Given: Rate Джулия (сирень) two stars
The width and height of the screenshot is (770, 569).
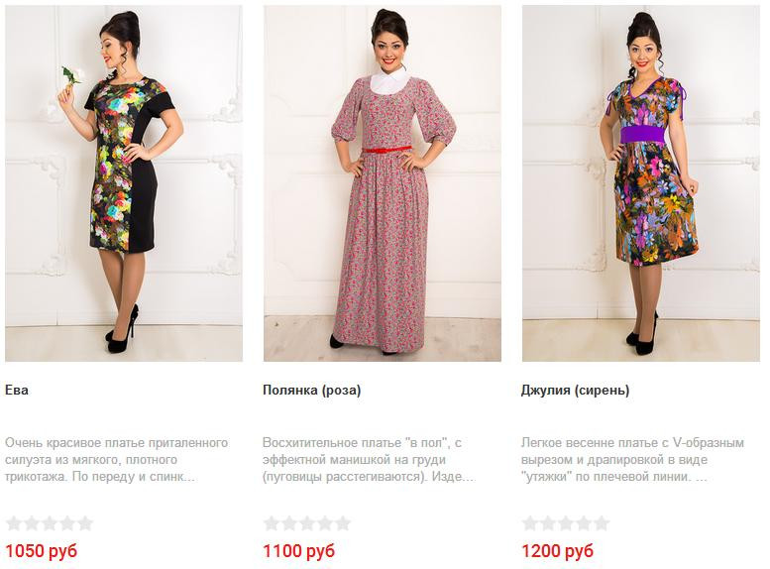Looking at the screenshot, I should point(548,523).
